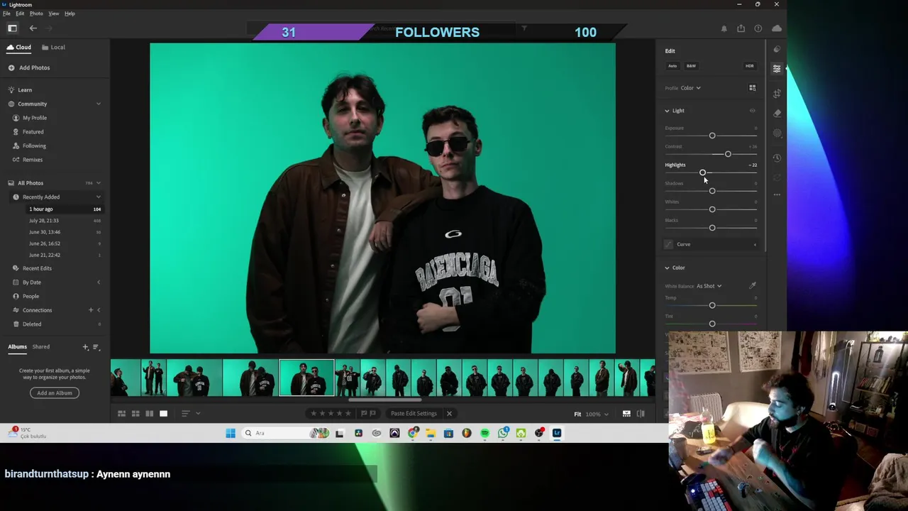Click Add Photos button
Screen dimensions: 908x511
(x=29, y=67)
